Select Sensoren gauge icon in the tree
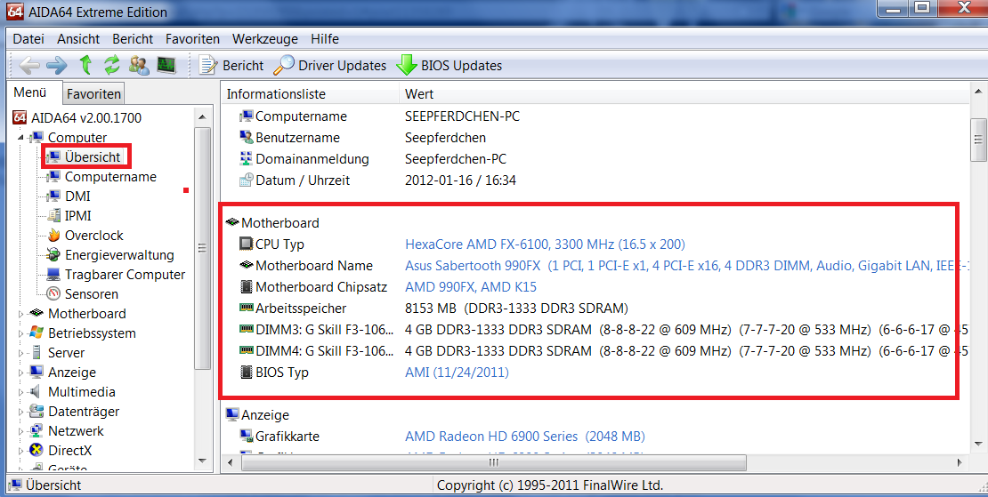This screenshot has width=988, height=497. tap(54, 293)
